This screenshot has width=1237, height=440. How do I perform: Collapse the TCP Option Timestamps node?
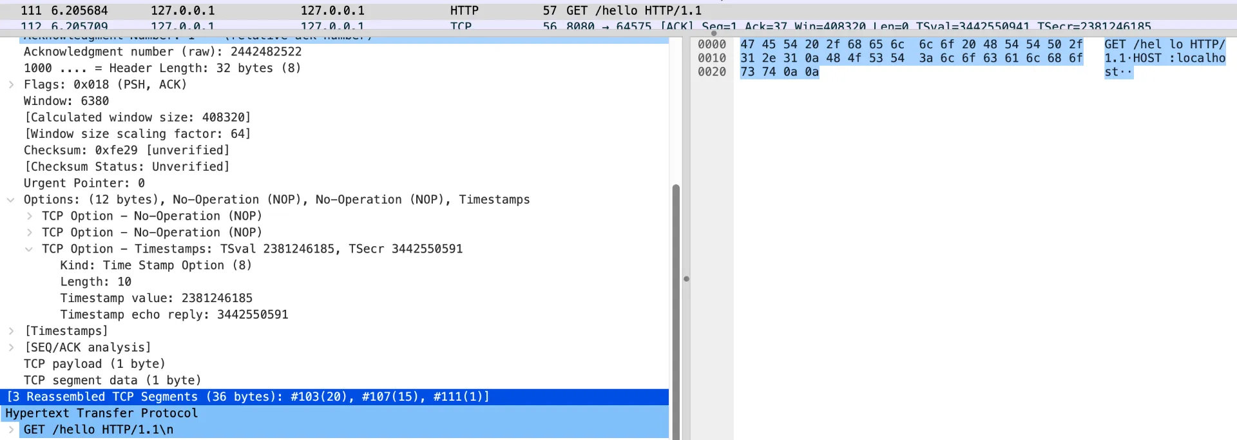point(30,249)
